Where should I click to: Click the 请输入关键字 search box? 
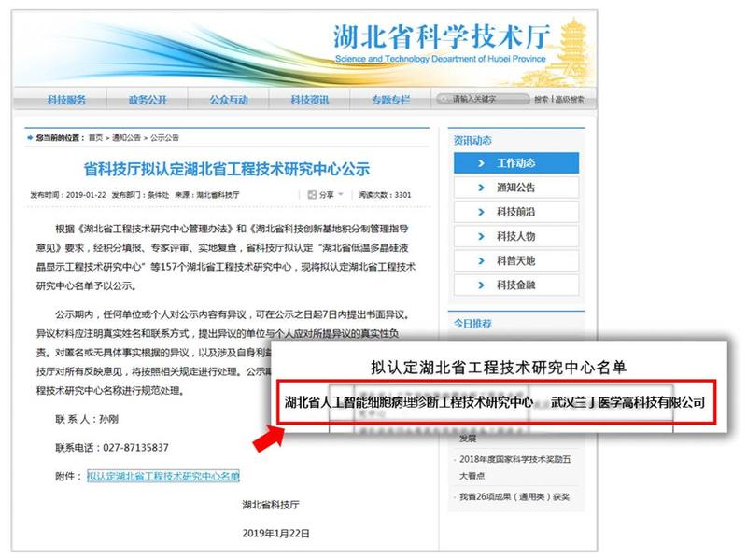coord(483,99)
